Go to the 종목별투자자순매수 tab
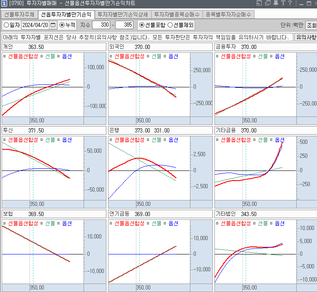This screenshot has width=317, height=292. pyautogui.click(x=228, y=14)
